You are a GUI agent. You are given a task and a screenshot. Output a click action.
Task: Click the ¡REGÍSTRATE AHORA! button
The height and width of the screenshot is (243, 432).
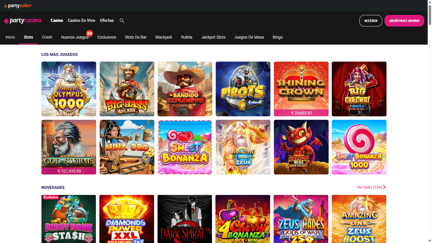(x=404, y=20)
